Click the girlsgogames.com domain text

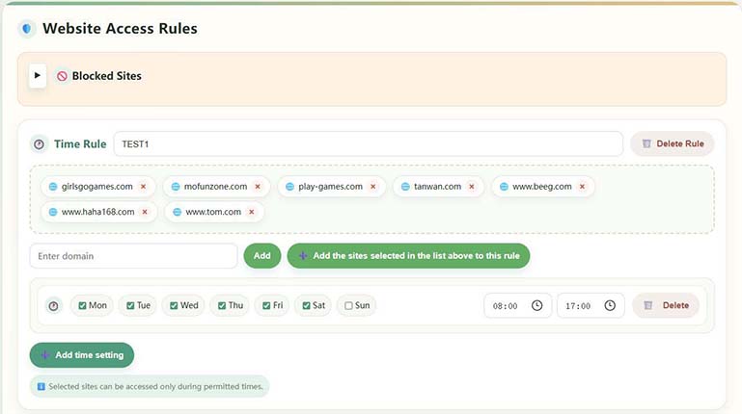[97, 187]
